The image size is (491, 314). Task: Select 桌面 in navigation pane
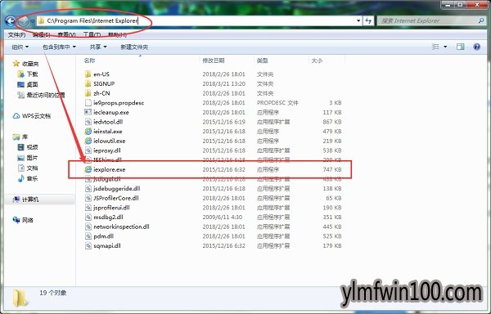click(28, 84)
